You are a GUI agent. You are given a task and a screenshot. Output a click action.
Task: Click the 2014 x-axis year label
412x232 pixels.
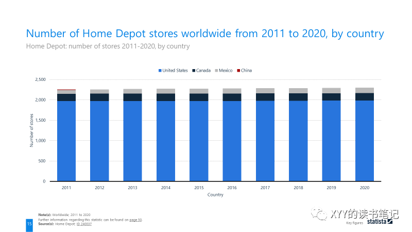click(166, 188)
